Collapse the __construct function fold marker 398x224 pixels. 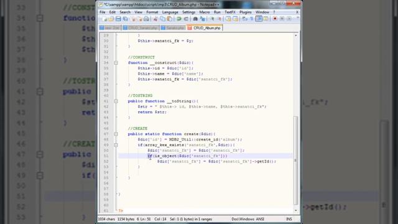(x=116, y=63)
